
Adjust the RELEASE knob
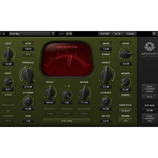tap(84, 93)
